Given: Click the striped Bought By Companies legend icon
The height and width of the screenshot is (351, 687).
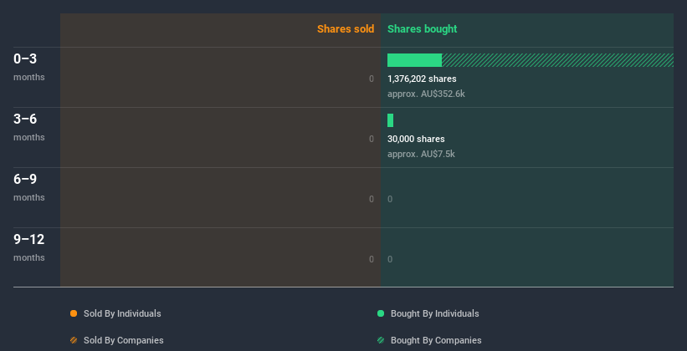Looking at the screenshot, I should pos(381,340).
